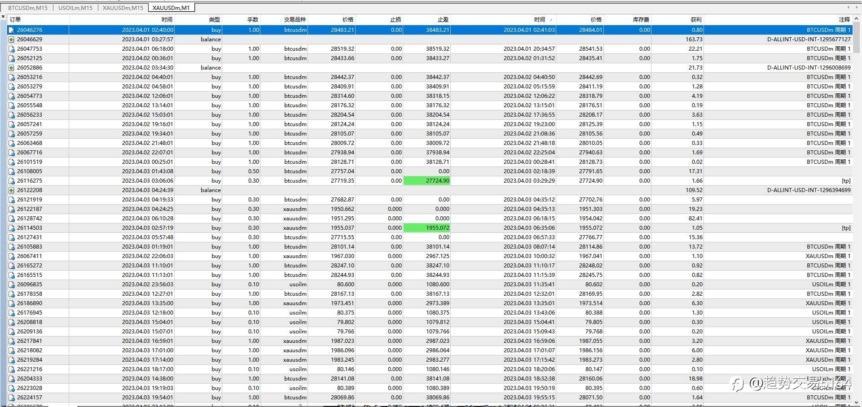Click the order icon beside 26128742
862x407 pixels.
tap(11, 219)
